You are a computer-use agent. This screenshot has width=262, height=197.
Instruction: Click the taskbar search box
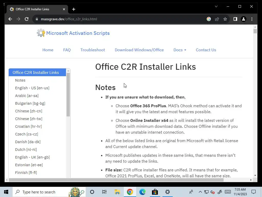coord(49,192)
